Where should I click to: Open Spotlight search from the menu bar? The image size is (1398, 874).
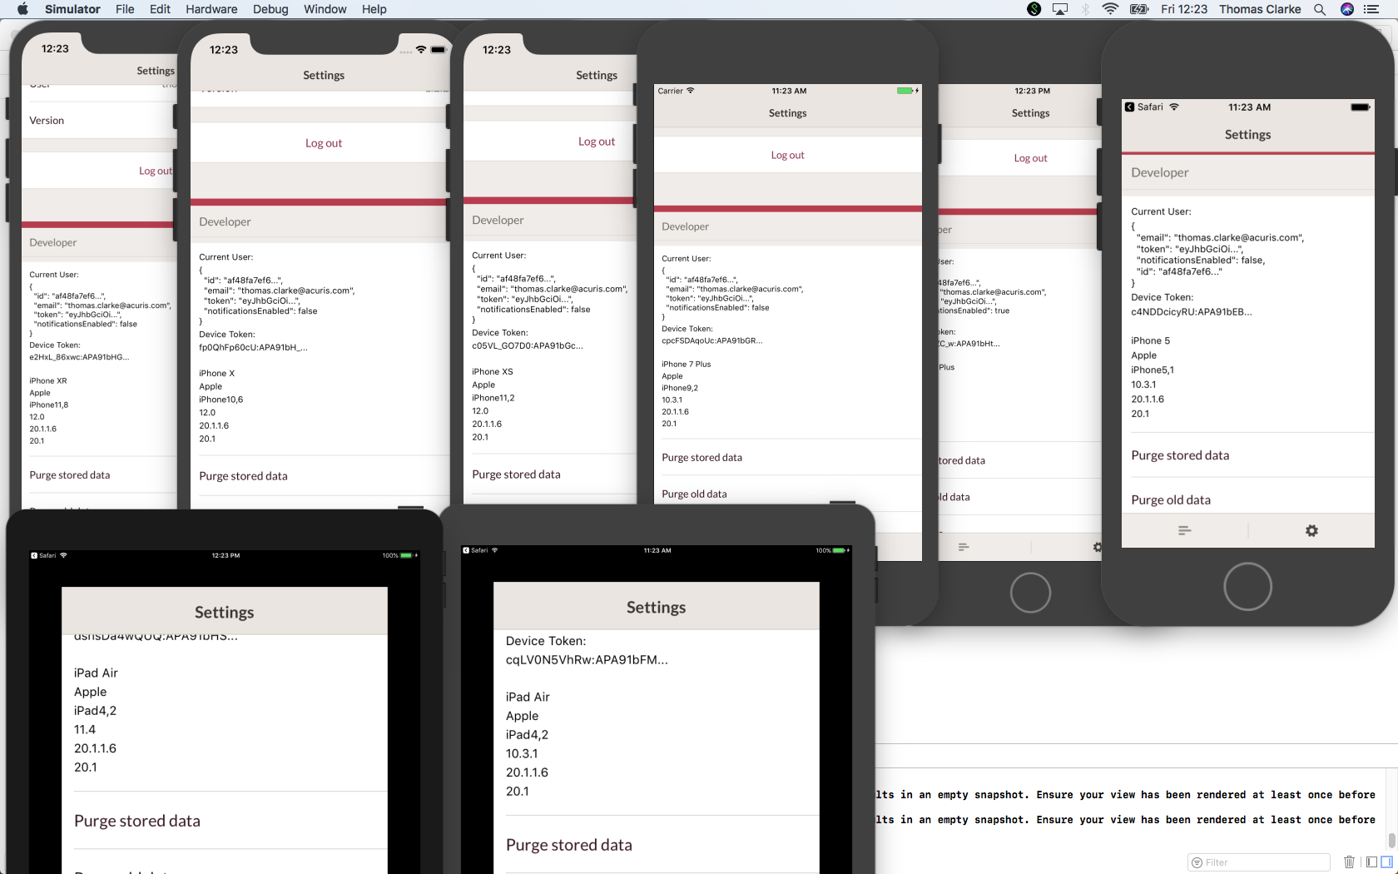[1320, 9]
